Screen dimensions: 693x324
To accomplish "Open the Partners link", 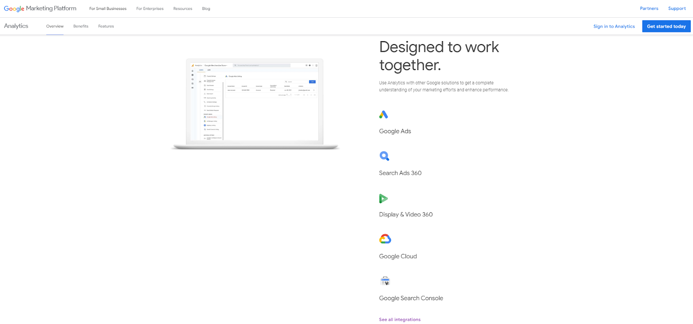I will point(649,9).
